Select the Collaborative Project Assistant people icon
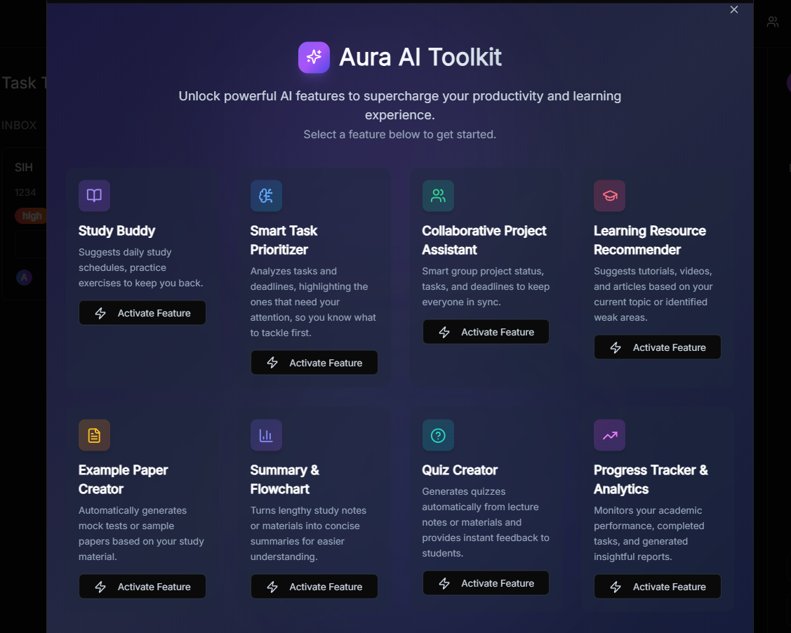Viewport: 791px width, 633px height. pyautogui.click(x=438, y=196)
